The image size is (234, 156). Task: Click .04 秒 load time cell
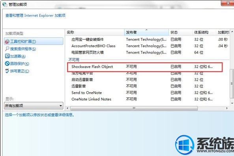click(223, 46)
